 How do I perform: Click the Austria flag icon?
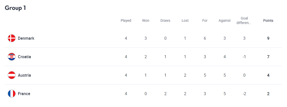click(12, 75)
